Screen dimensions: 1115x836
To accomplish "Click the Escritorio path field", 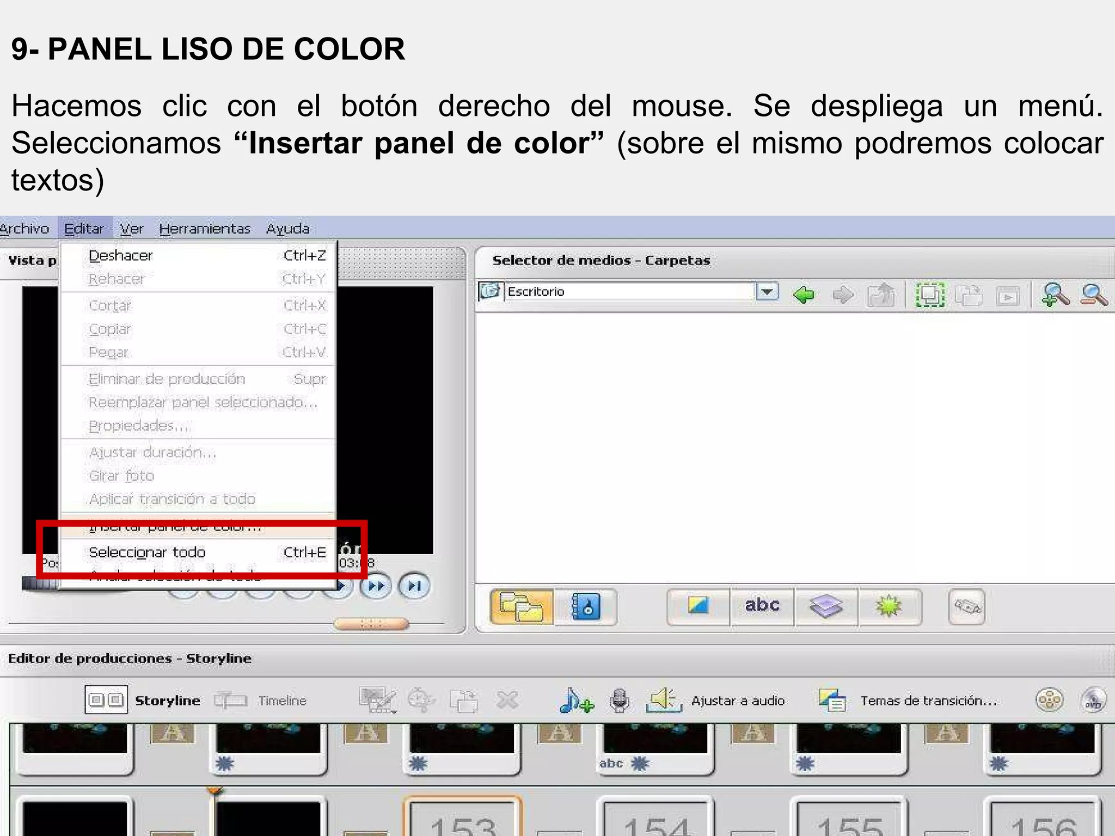I will 629,292.
